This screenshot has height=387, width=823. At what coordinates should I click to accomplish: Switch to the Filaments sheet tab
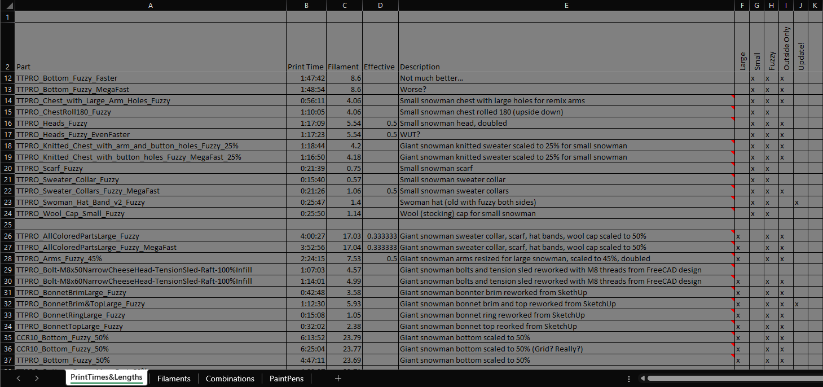click(x=174, y=379)
